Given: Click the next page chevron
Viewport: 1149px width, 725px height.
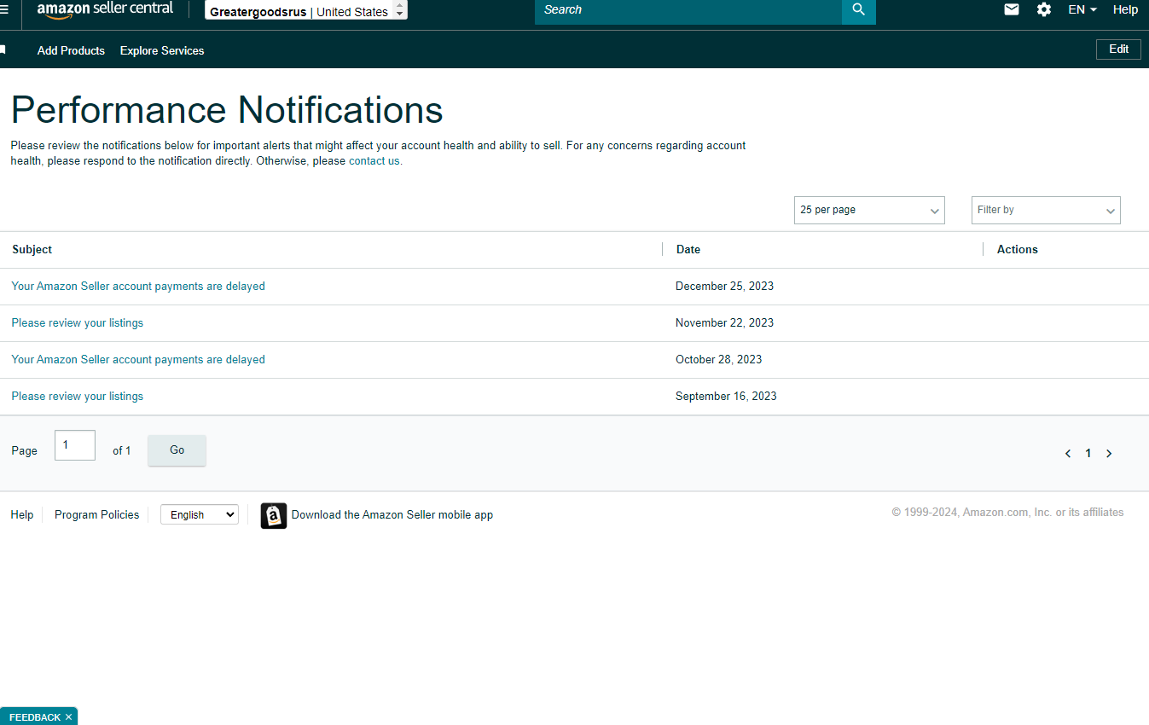Looking at the screenshot, I should pyautogui.click(x=1109, y=454).
